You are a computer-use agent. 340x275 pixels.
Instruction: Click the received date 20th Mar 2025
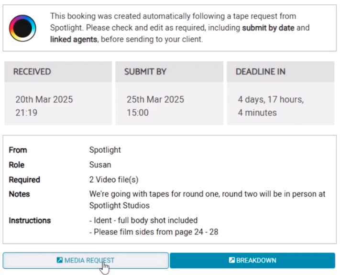pos(44,100)
